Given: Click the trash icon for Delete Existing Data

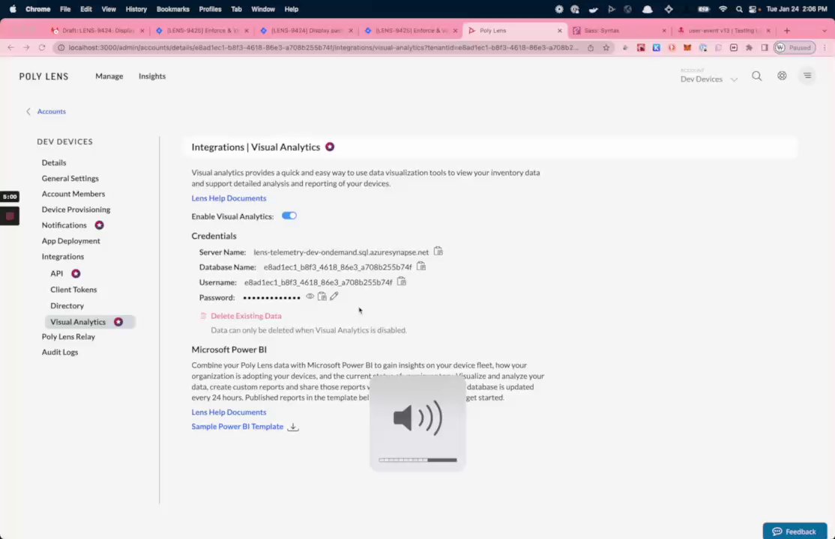Looking at the screenshot, I should [x=203, y=316].
